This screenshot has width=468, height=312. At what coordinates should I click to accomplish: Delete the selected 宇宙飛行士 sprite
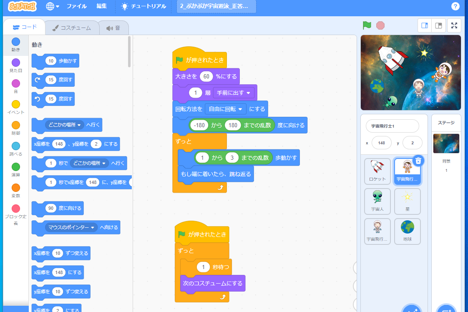418,161
